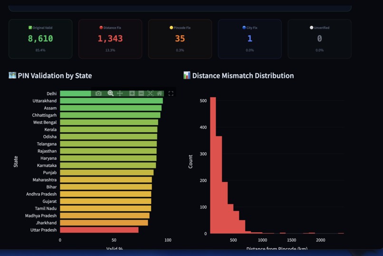The image size is (383, 256).
Task: Click the Telangana bar
Action: 108,144
